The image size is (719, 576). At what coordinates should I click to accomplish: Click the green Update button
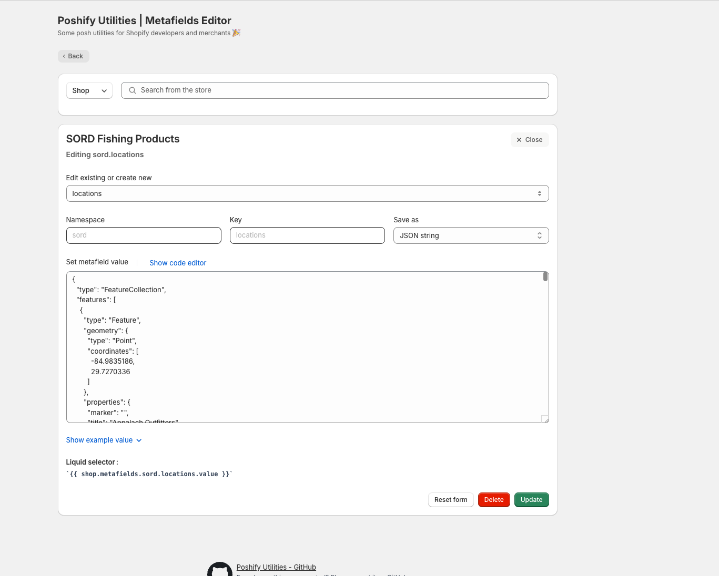(531, 500)
